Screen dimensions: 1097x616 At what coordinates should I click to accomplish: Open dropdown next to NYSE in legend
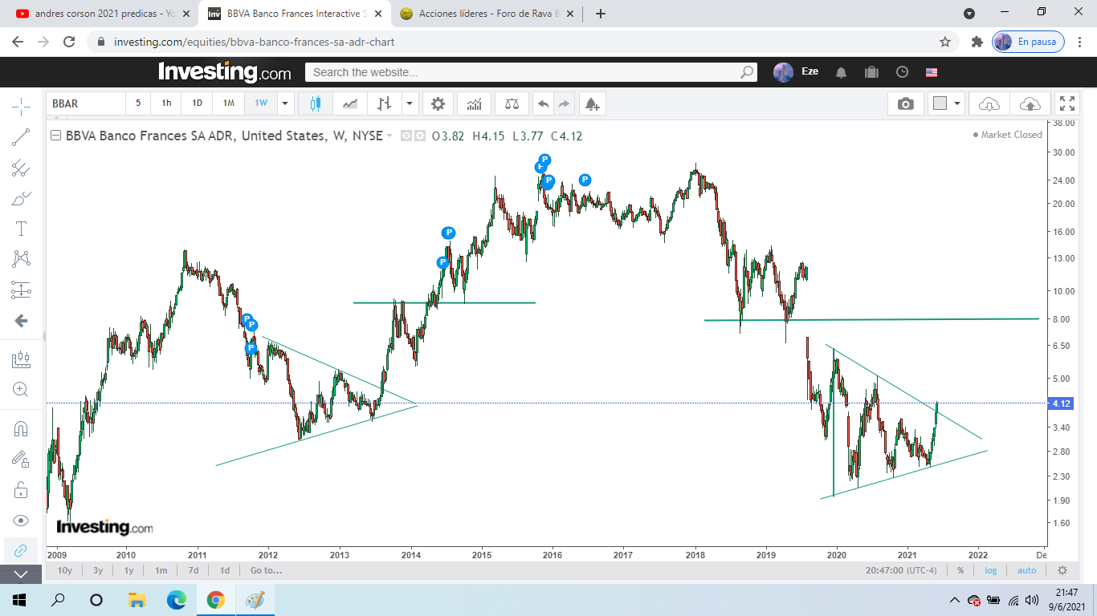pos(389,136)
